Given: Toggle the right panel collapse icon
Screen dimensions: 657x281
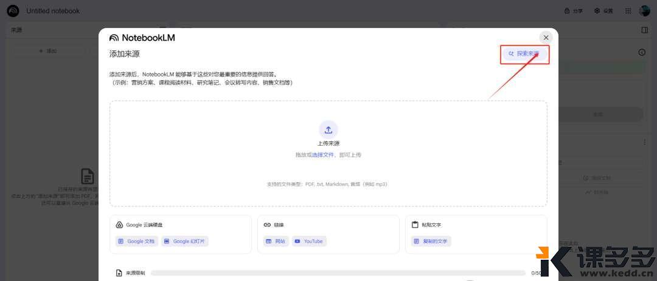Looking at the screenshot, I should click(644, 30).
